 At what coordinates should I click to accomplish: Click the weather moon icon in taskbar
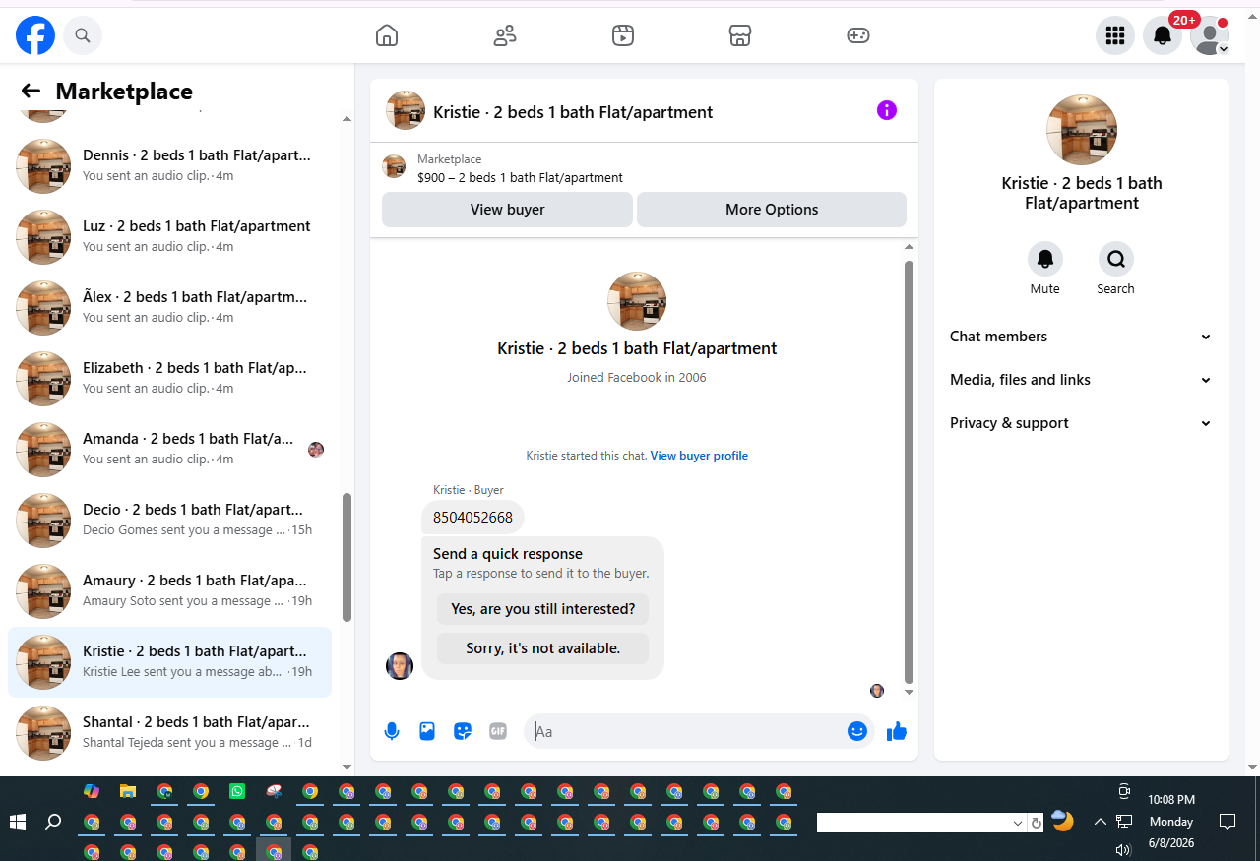[x=1062, y=821]
